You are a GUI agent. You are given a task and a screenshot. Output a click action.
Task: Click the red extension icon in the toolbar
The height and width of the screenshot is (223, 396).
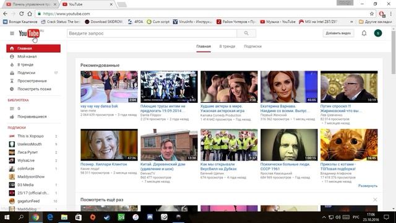point(382,14)
